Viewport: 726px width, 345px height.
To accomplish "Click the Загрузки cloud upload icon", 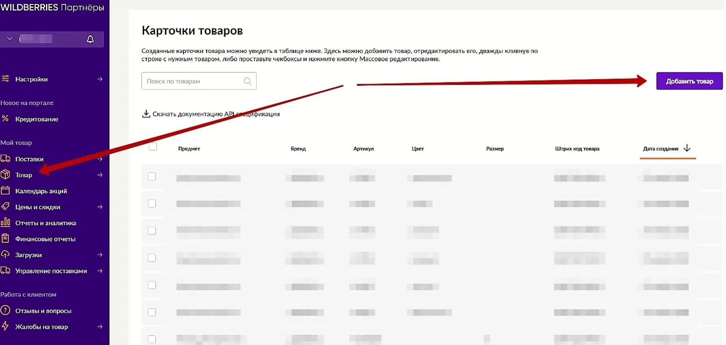I will coord(5,254).
